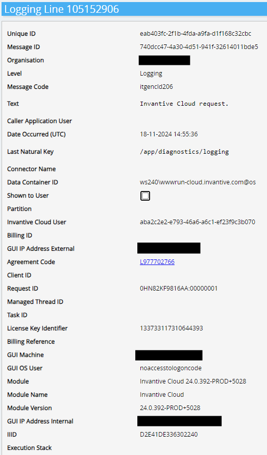Image resolution: width=267 pixels, height=455 pixels.
Task: Click the Module Version 24.0.392-PROD+5028 value
Action: (x=170, y=408)
